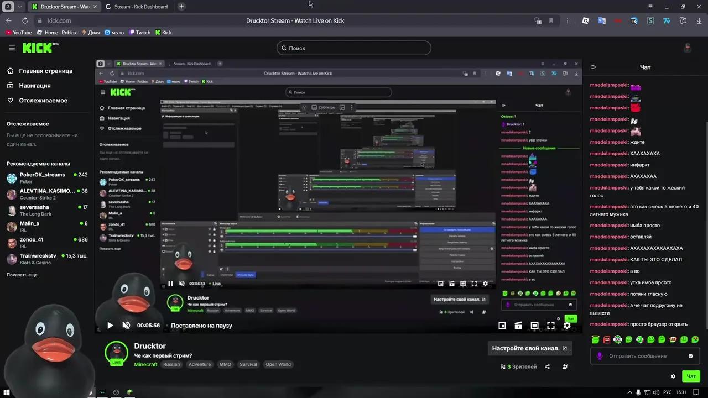The image size is (708, 398).
Task: Switch the player to fullscreen
Action: [x=551, y=326]
